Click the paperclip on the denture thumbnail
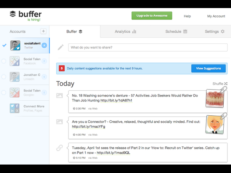This screenshot has width=231, height=173. pyautogui.click(x=224, y=90)
